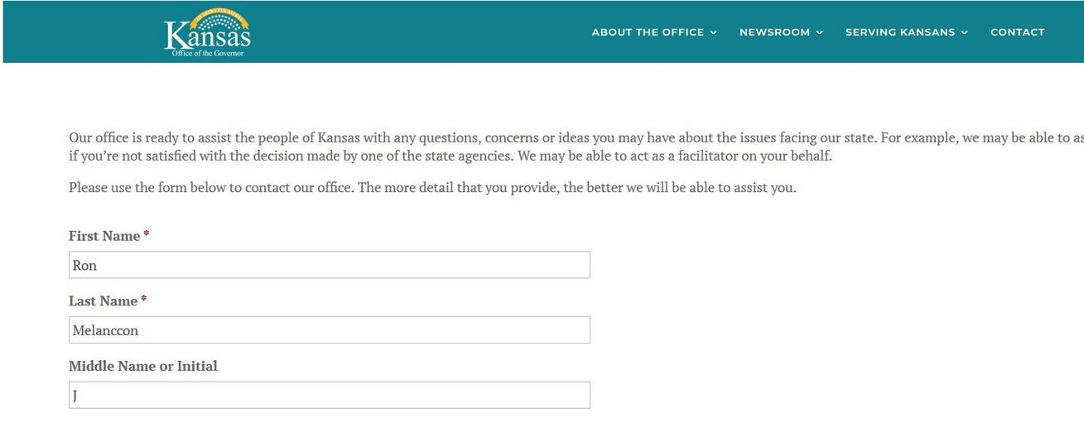Open the Serving Kansans menu
1084x423 pixels.
tap(907, 32)
